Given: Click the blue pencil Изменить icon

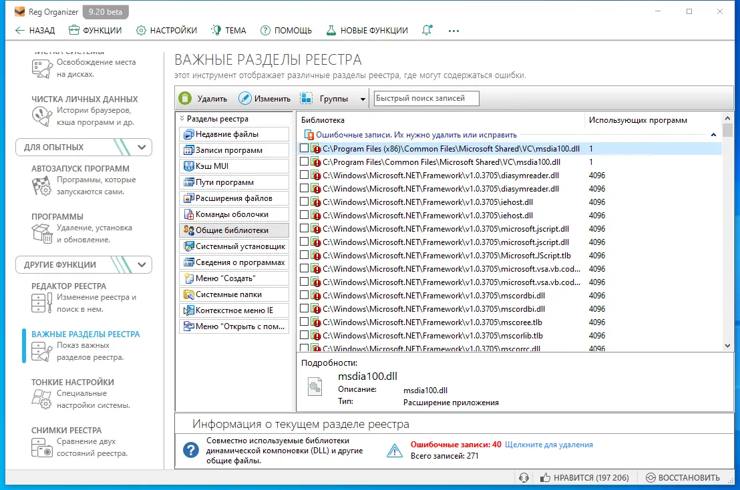Looking at the screenshot, I should coord(245,98).
